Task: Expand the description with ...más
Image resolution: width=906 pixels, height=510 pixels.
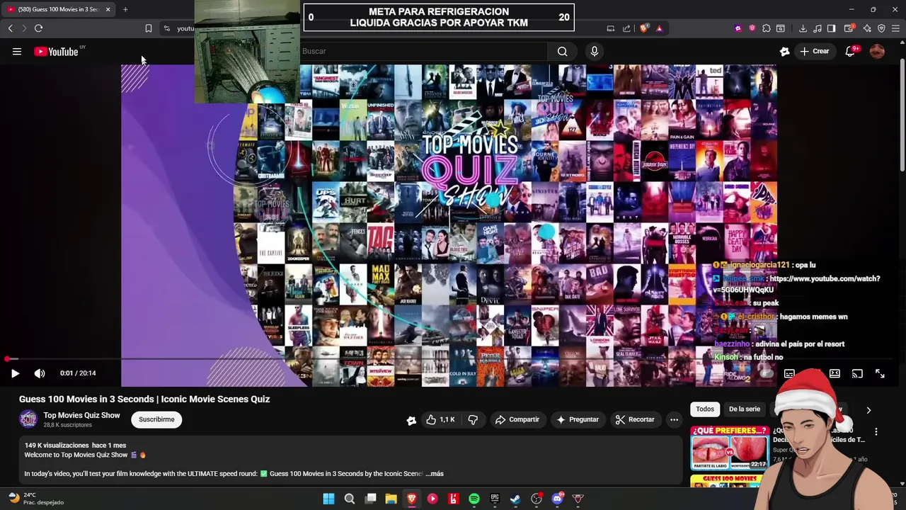Action: 435,473
